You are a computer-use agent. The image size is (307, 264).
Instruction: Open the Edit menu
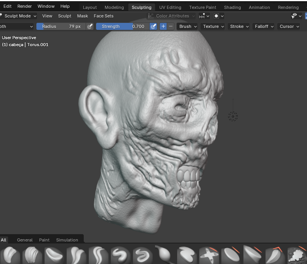(x=7, y=6)
